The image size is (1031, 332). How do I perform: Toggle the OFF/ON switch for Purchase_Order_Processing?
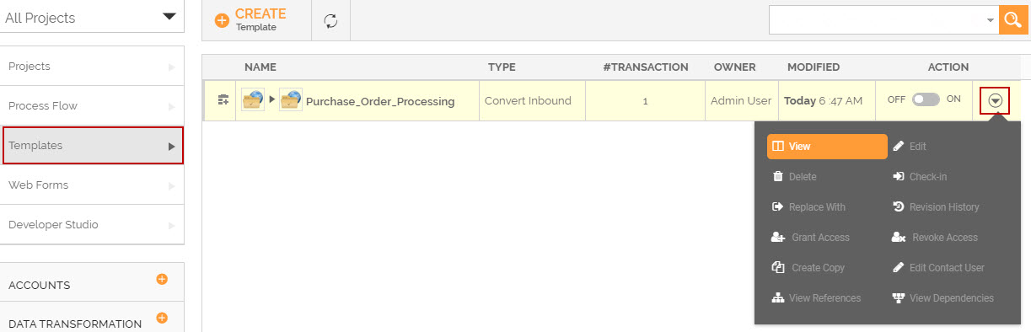pyautogui.click(x=925, y=99)
